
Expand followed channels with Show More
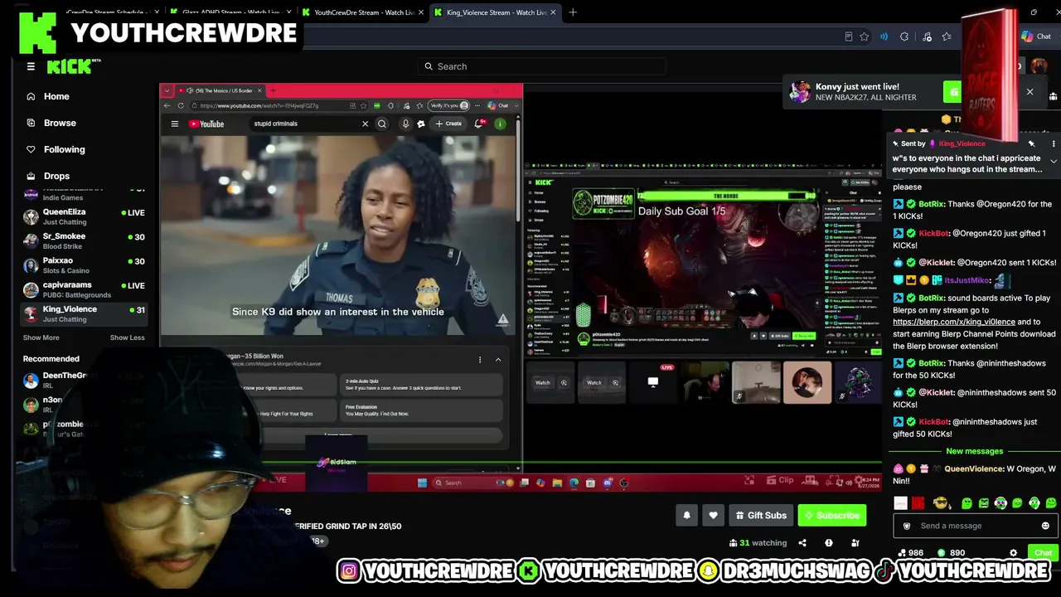(x=41, y=337)
